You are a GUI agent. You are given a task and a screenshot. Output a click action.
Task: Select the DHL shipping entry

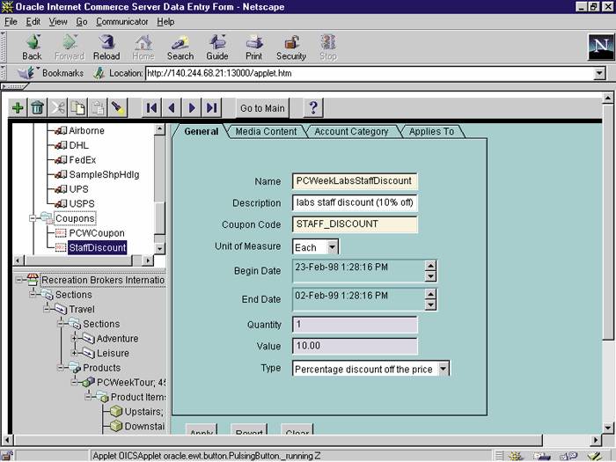[78, 145]
